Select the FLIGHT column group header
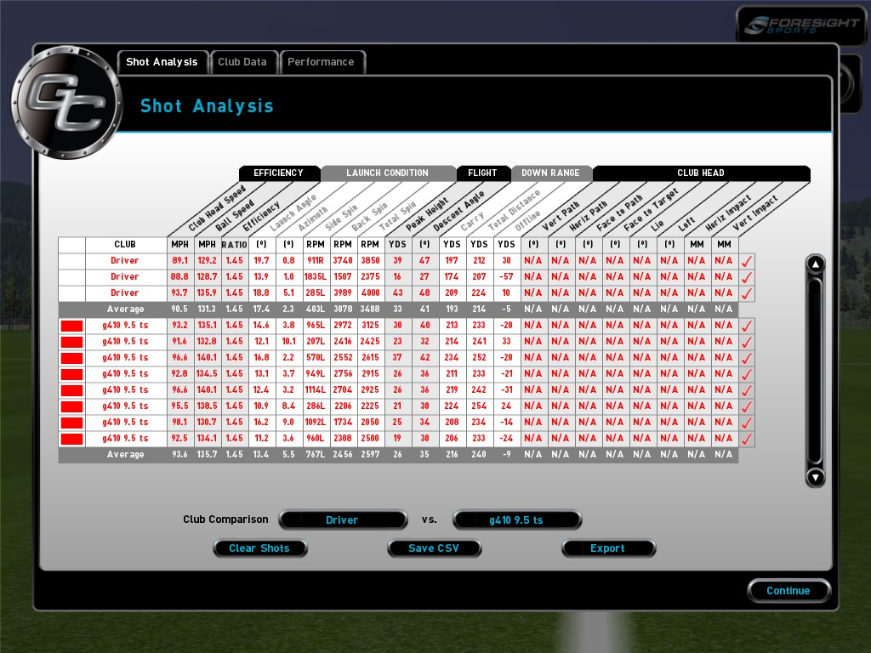The width and height of the screenshot is (871, 653). tap(483, 173)
